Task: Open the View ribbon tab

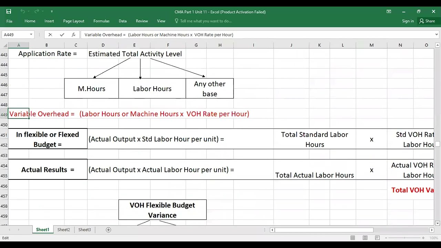Action: coord(161,21)
